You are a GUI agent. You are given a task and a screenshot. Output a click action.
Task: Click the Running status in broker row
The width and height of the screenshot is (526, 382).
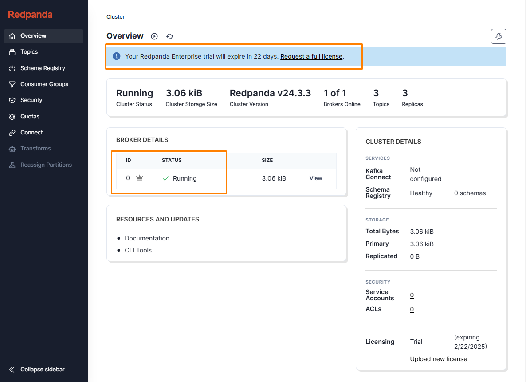click(x=184, y=179)
